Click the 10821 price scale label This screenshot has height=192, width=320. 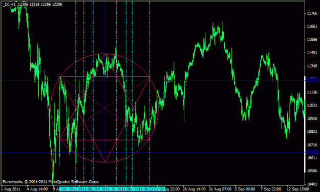(x=312, y=132)
